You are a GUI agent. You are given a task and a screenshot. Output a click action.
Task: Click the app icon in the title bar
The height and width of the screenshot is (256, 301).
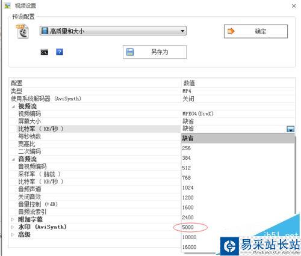pos(7,5)
